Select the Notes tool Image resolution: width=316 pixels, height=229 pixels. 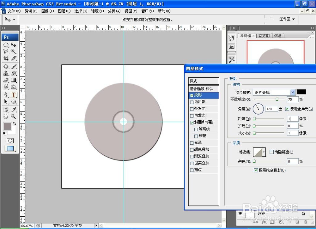[x=6, y=110]
